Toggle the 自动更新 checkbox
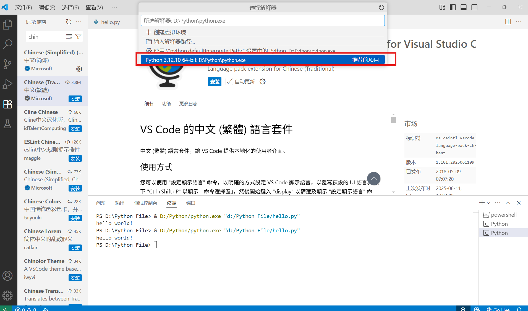Image resolution: width=528 pixels, height=311 pixels. pos(229,81)
